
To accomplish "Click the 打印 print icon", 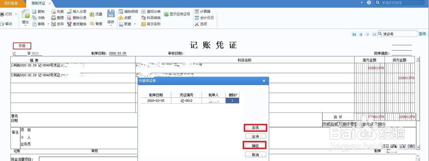I will [2, 14].
